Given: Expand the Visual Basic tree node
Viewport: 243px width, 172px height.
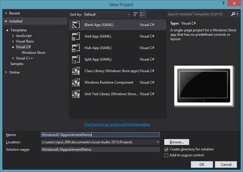Looking at the screenshot, I should pos(13,41).
